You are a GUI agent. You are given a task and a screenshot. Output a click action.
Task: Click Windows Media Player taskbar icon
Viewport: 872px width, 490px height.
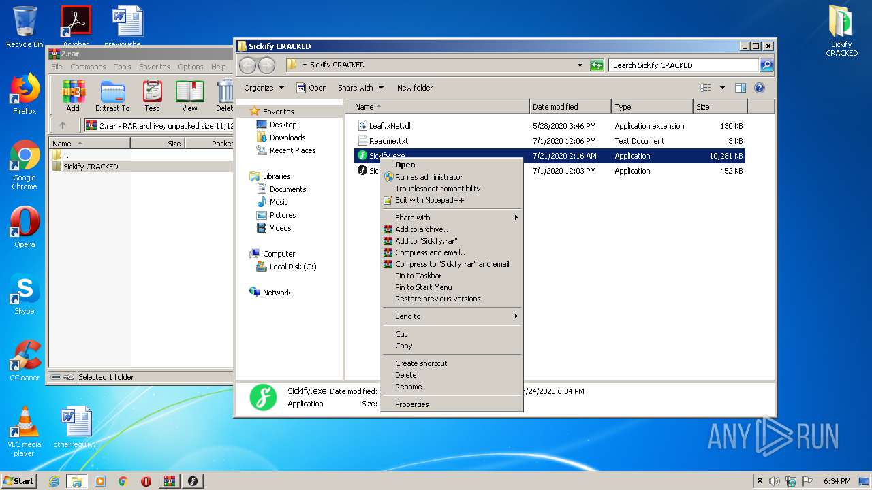tap(100, 481)
